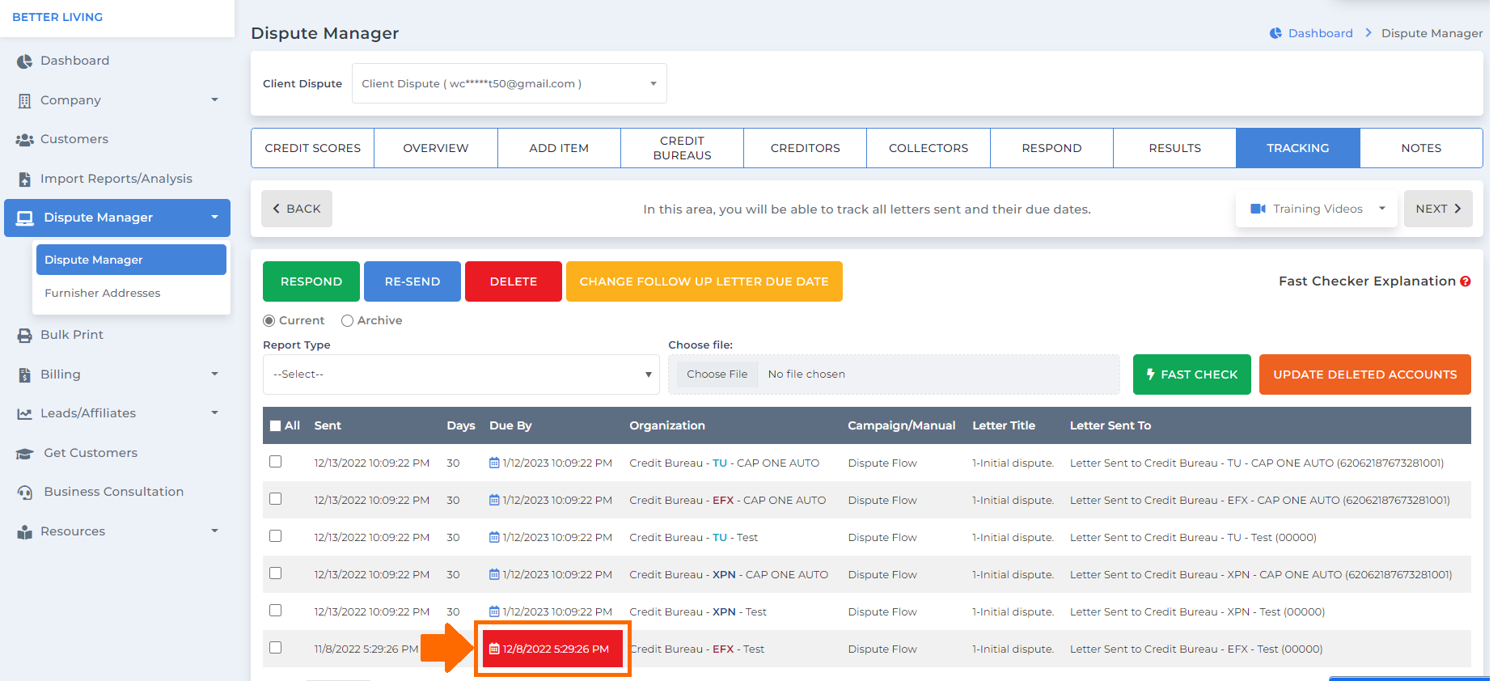Select row checkbox for EFX - Test
The width and height of the screenshot is (1506, 681).
point(276,648)
